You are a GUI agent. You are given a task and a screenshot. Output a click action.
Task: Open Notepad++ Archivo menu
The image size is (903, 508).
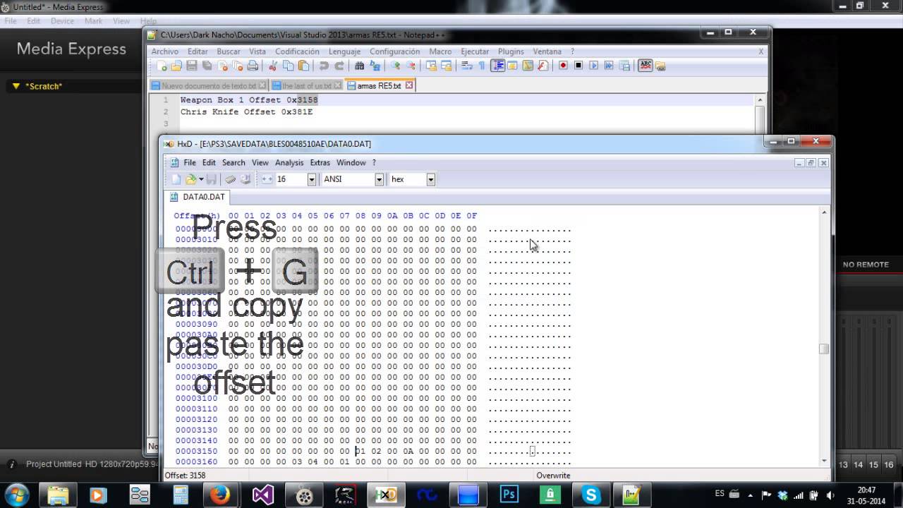pyautogui.click(x=165, y=52)
